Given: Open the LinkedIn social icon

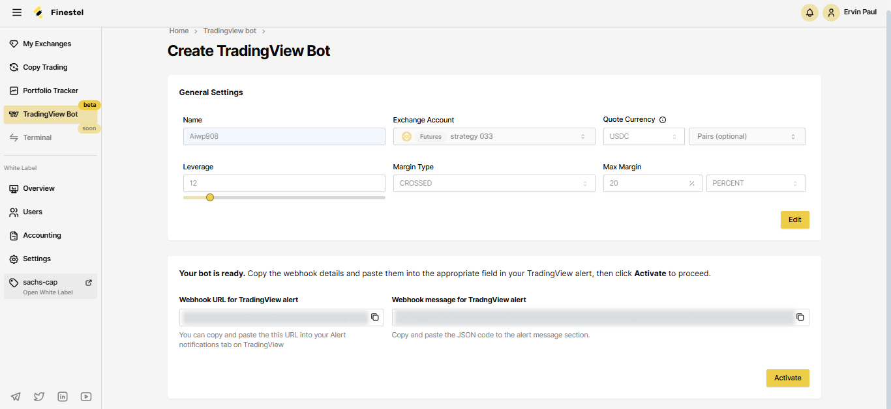Looking at the screenshot, I should [63, 397].
